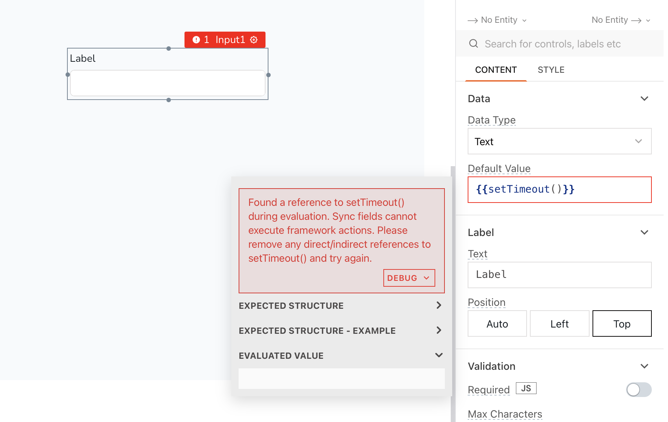Click the left resize handle of Input1
Screen dimensions: 668x422
pyautogui.click(x=68, y=75)
